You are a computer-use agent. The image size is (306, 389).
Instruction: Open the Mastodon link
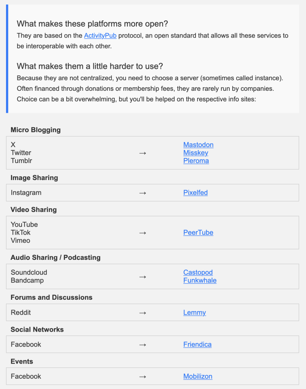point(199,145)
